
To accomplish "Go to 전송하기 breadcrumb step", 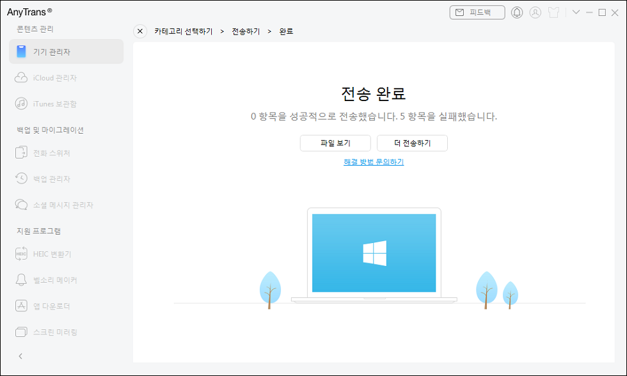I will (x=246, y=31).
